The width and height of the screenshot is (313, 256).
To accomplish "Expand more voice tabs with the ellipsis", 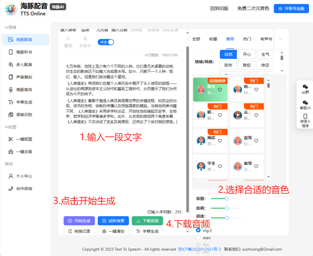I will (x=280, y=39).
